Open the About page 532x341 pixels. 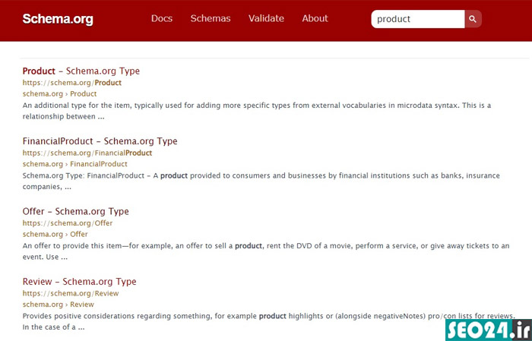[x=315, y=18]
